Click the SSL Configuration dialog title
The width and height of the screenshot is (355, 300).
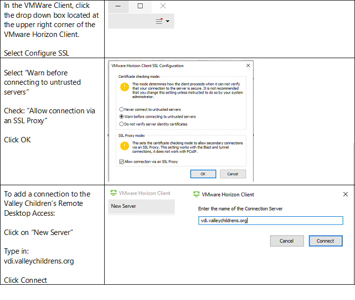(148, 66)
